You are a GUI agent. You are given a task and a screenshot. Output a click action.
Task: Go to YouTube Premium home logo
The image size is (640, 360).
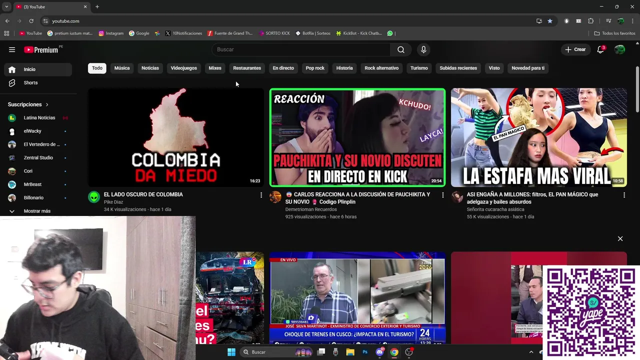pos(42,49)
